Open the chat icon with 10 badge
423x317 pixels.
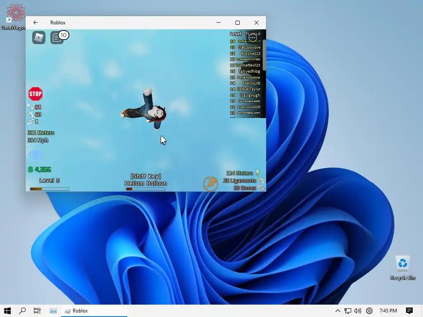pyautogui.click(x=57, y=38)
